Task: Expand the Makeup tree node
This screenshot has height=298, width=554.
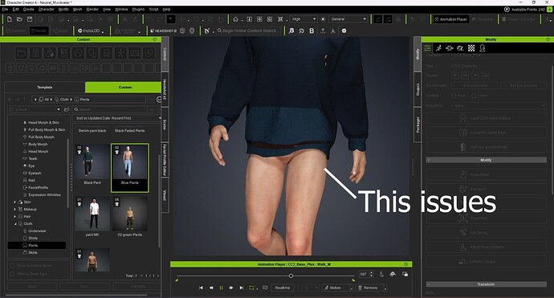Action: click(14, 210)
